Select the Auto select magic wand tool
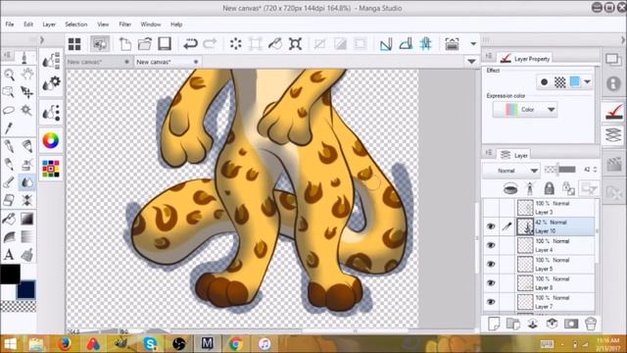Image resolution: width=627 pixels, height=353 pixels. (x=27, y=110)
